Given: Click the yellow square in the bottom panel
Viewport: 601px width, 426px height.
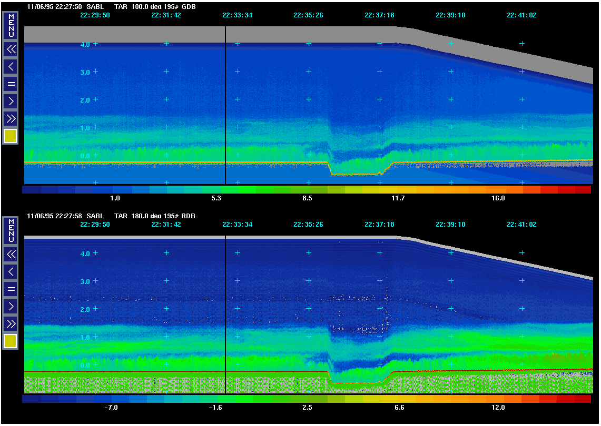Looking at the screenshot, I should [x=11, y=341].
